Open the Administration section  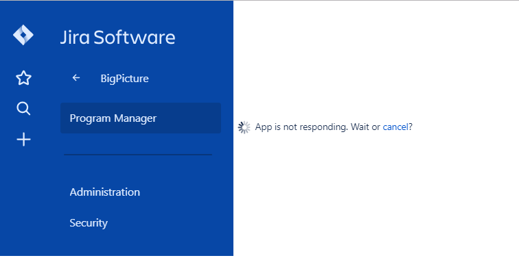[104, 192]
